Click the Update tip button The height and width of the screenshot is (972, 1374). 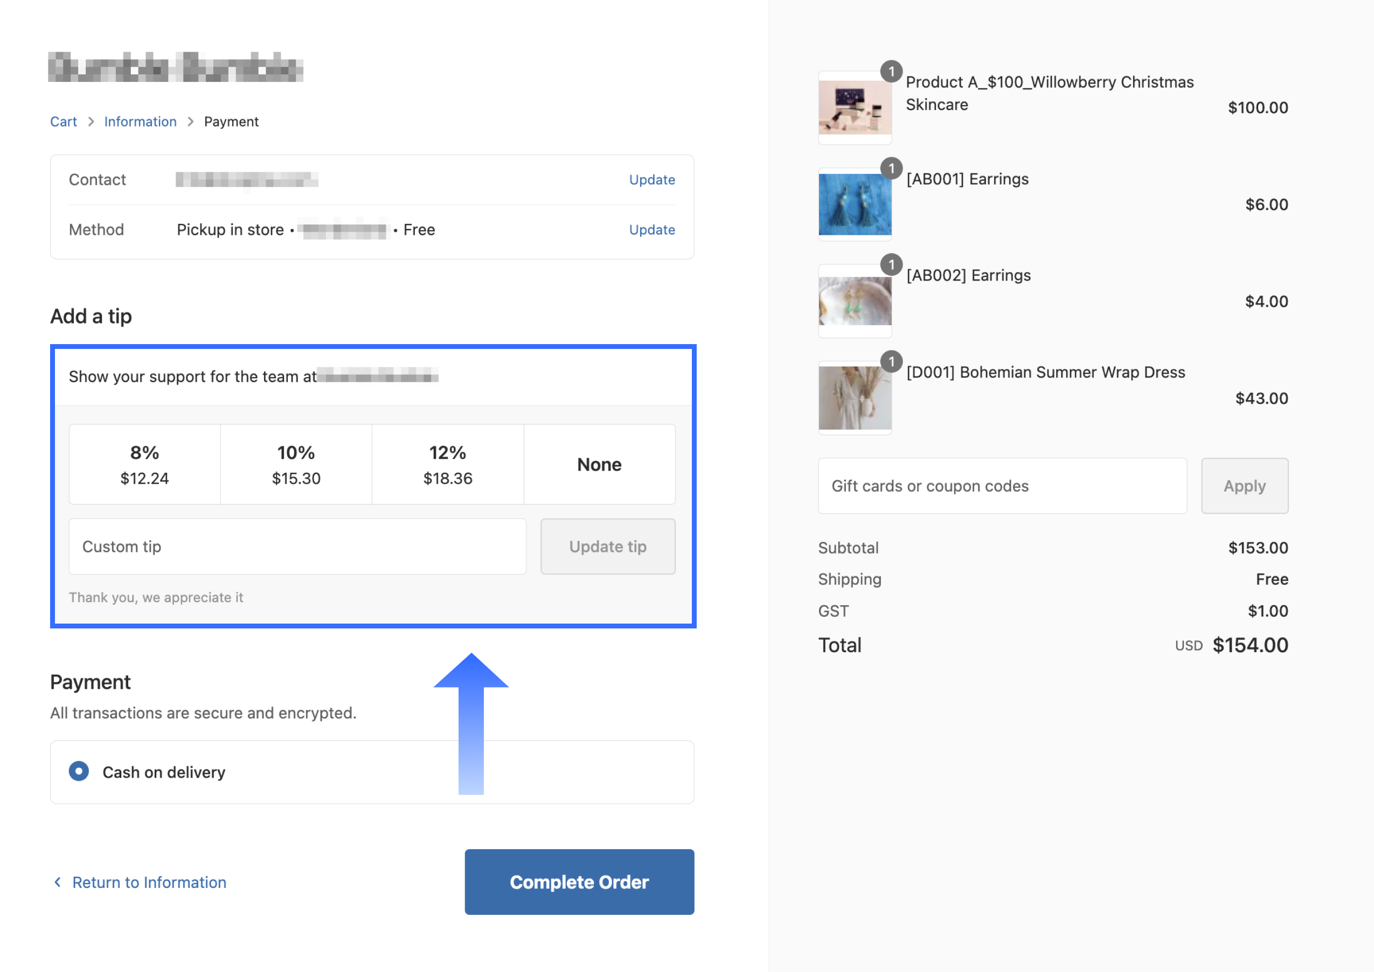(x=608, y=547)
